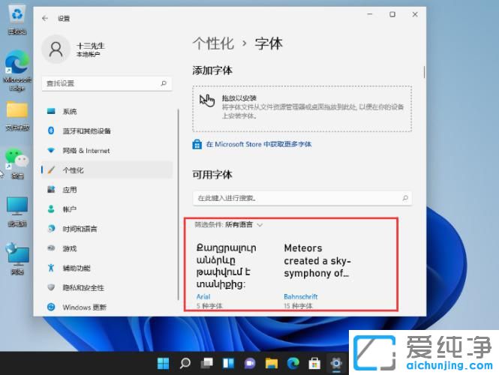Open the Arial font card

[227, 276]
